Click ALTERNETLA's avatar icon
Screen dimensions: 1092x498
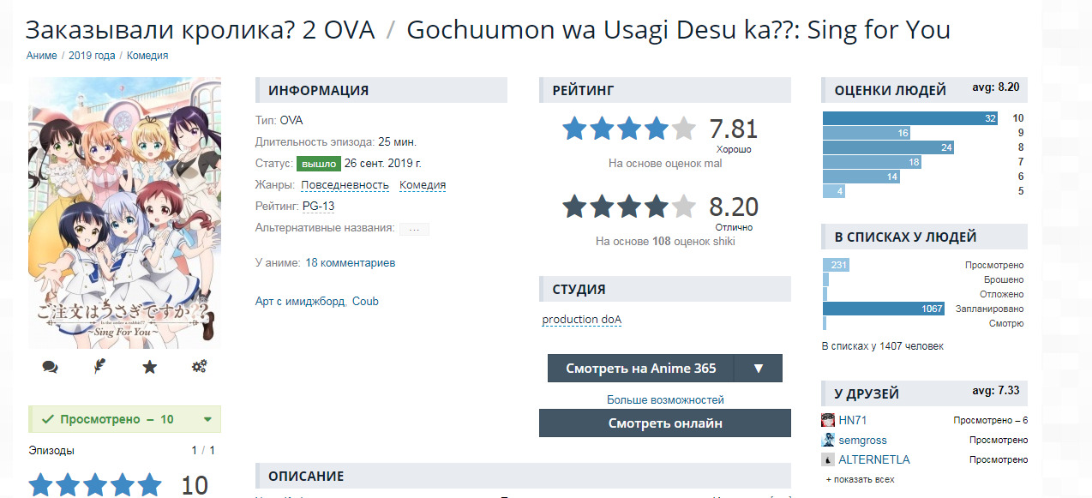[x=828, y=459]
